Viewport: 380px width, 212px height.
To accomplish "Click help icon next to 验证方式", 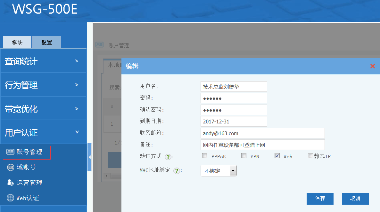I will tap(168, 157).
